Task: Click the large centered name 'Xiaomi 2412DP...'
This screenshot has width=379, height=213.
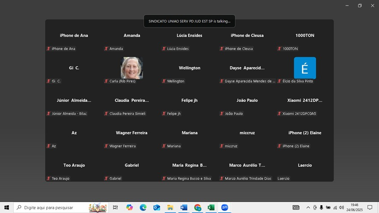Action: pos(305,101)
